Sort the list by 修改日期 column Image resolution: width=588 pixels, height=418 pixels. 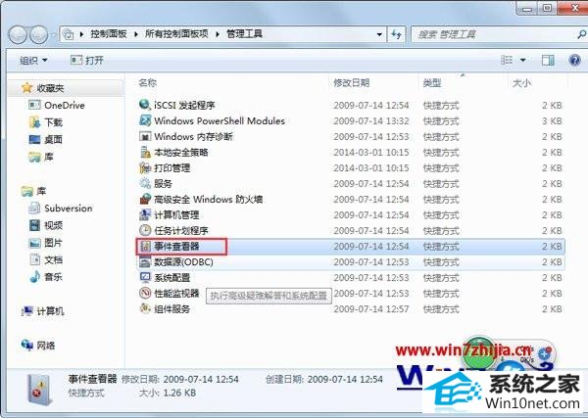tap(350, 83)
